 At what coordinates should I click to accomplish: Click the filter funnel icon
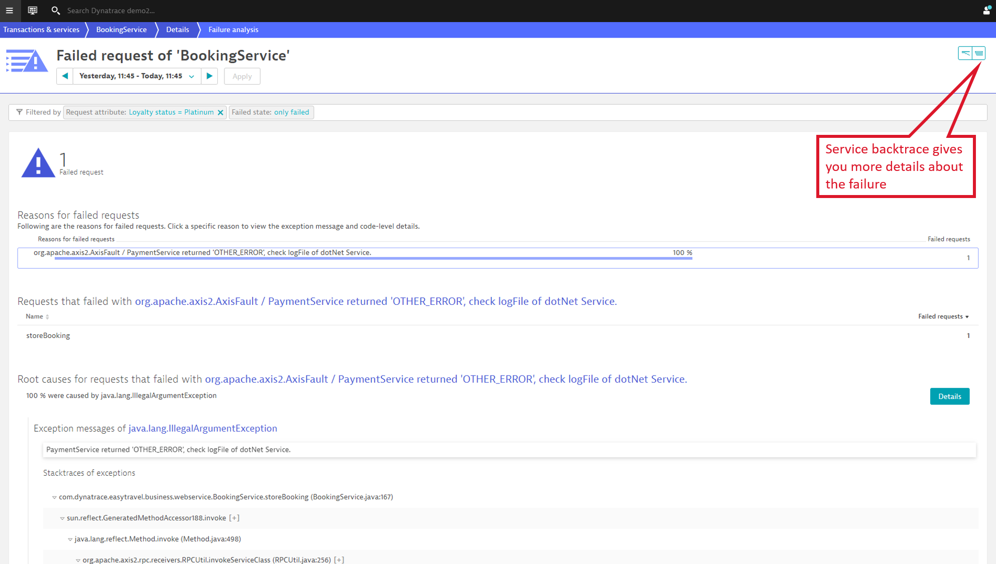(x=19, y=112)
